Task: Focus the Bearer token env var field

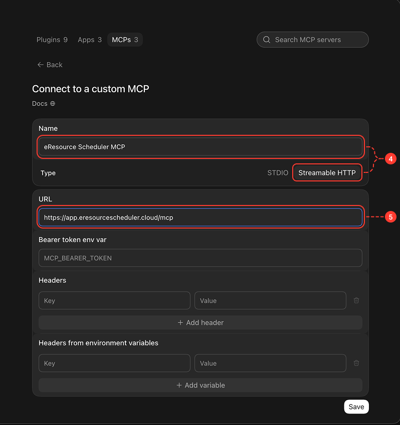Action: [x=201, y=258]
